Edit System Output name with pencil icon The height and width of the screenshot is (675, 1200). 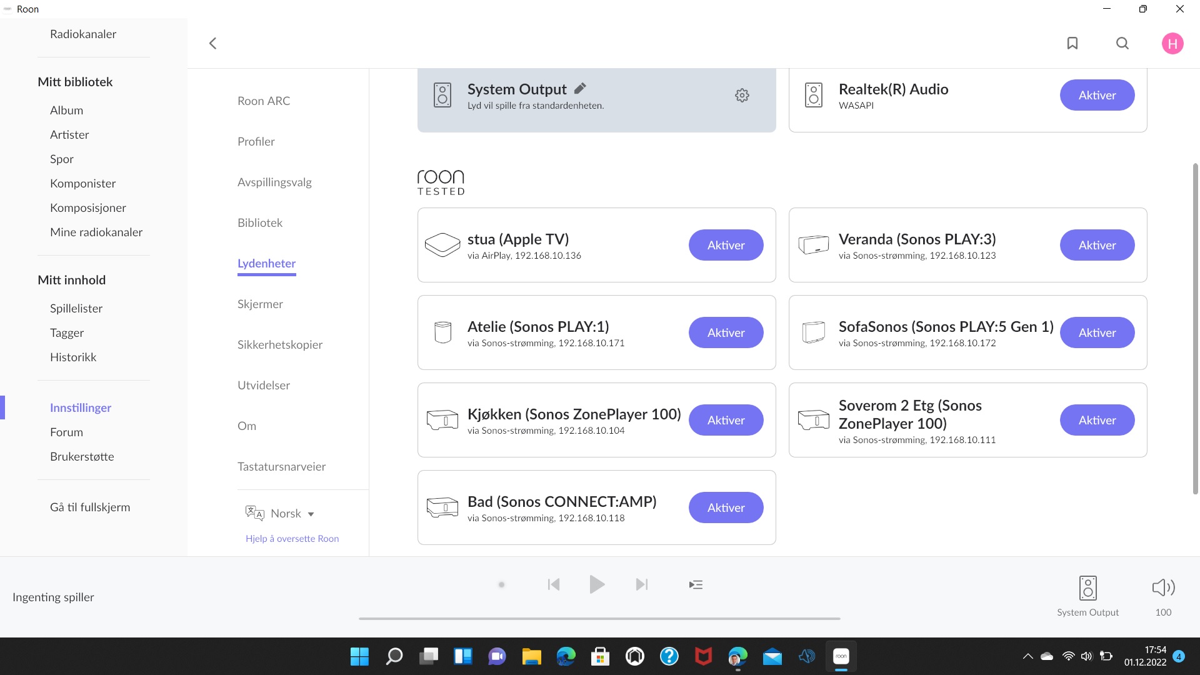tap(580, 88)
